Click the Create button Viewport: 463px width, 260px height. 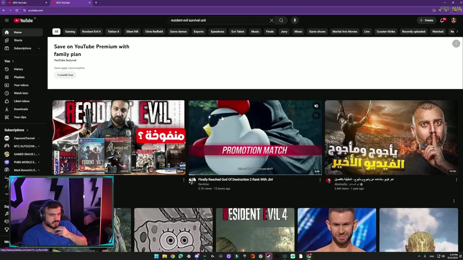[426, 20]
